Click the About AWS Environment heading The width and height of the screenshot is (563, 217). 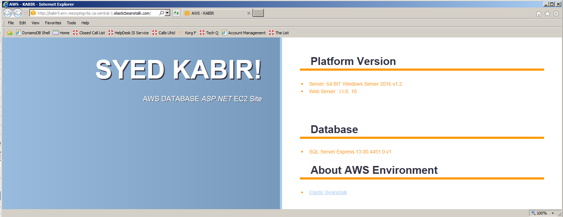(x=374, y=170)
